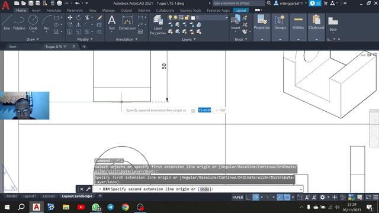Select the Mirror tool
The height and width of the screenshot is (213, 379).
coord(79,25)
